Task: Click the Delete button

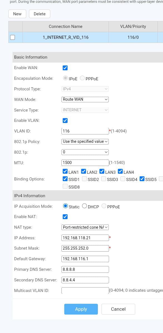Action: 39,14
